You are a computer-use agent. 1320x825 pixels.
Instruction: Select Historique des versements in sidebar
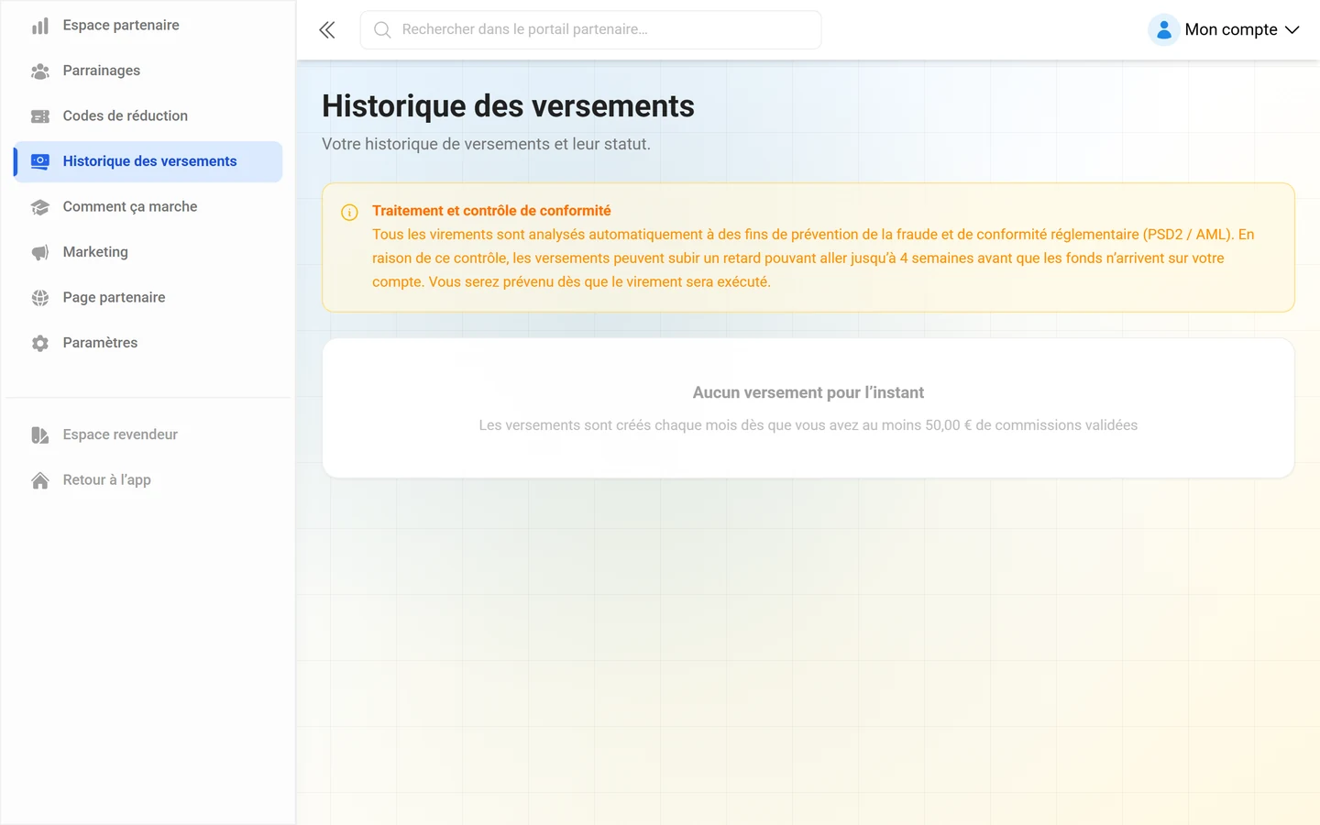click(x=148, y=161)
